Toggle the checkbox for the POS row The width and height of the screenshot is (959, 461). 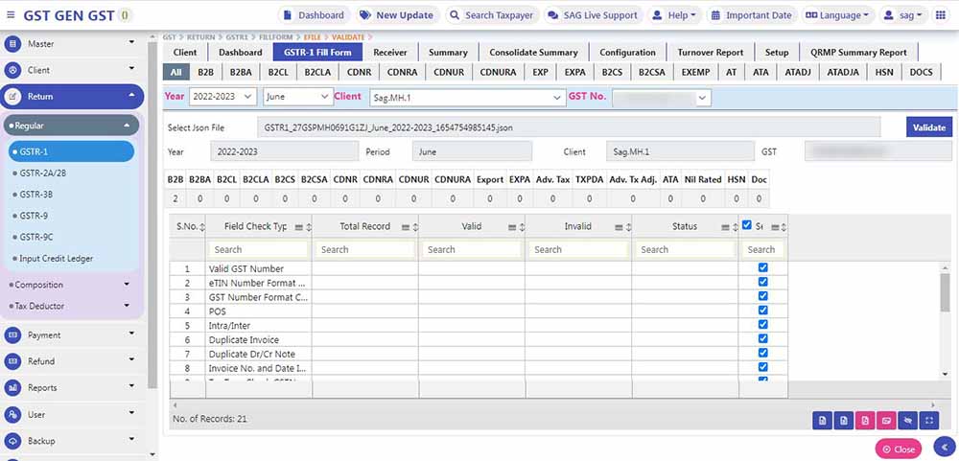(762, 311)
